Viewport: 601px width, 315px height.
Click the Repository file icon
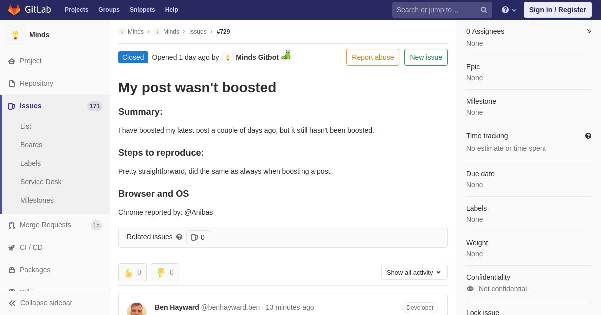click(x=12, y=84)
